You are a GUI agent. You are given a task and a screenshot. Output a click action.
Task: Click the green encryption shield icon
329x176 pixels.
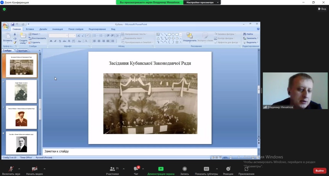tap(4, 9)
